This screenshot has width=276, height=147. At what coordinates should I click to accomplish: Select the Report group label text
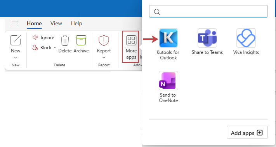pyautogui.click(x=104, y=65)
